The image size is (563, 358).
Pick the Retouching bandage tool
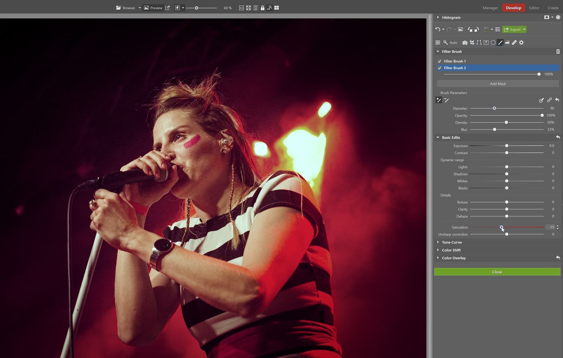coord(514,43)
